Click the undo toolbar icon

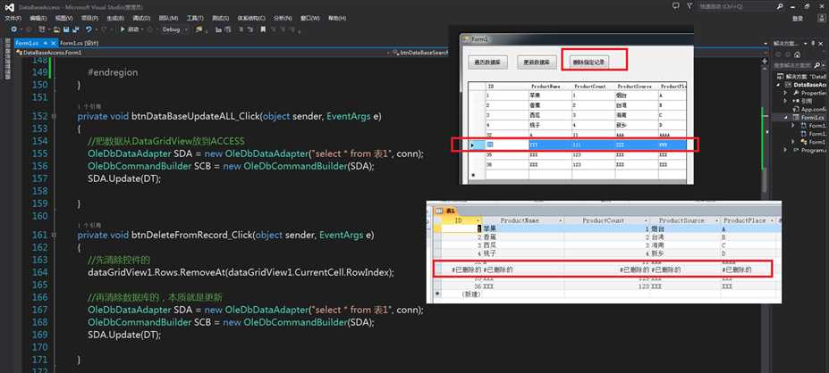tap(89, 29)
